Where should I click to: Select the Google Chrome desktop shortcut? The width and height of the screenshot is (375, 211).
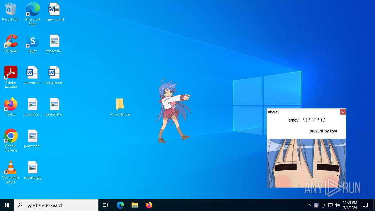(x=11, y=141)
